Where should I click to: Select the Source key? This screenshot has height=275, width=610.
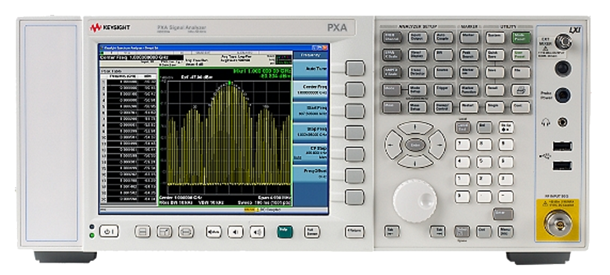click(443, 72)
